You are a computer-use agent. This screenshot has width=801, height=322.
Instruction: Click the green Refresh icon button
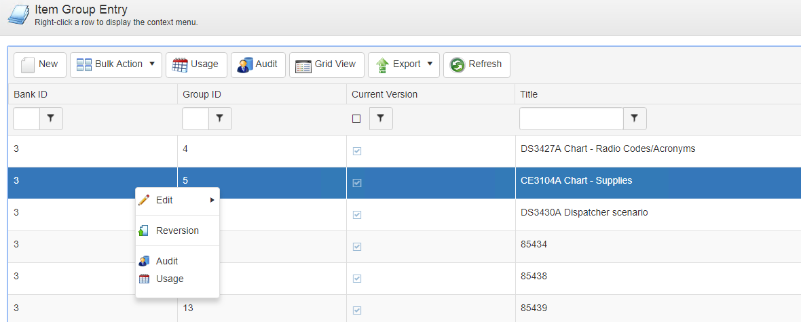click(458, 64)
